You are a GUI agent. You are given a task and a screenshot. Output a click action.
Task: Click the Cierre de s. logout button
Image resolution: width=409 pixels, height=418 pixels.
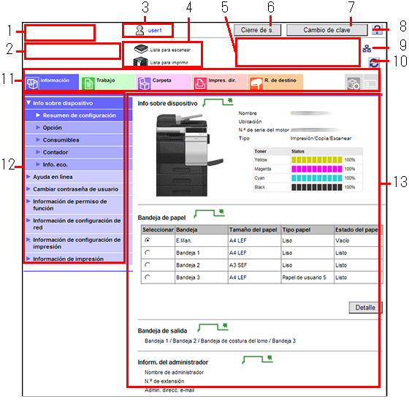point(257,30)
